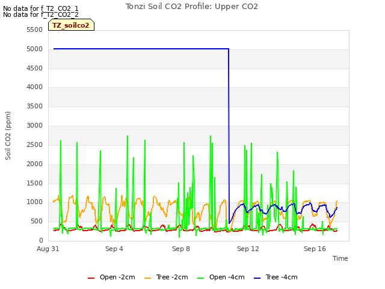Click the 3000 y-axis tick label
Screen dimensions: 385x289
(x=35, y=125)
